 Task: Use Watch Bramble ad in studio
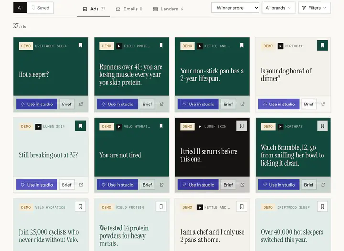point(279,185)
